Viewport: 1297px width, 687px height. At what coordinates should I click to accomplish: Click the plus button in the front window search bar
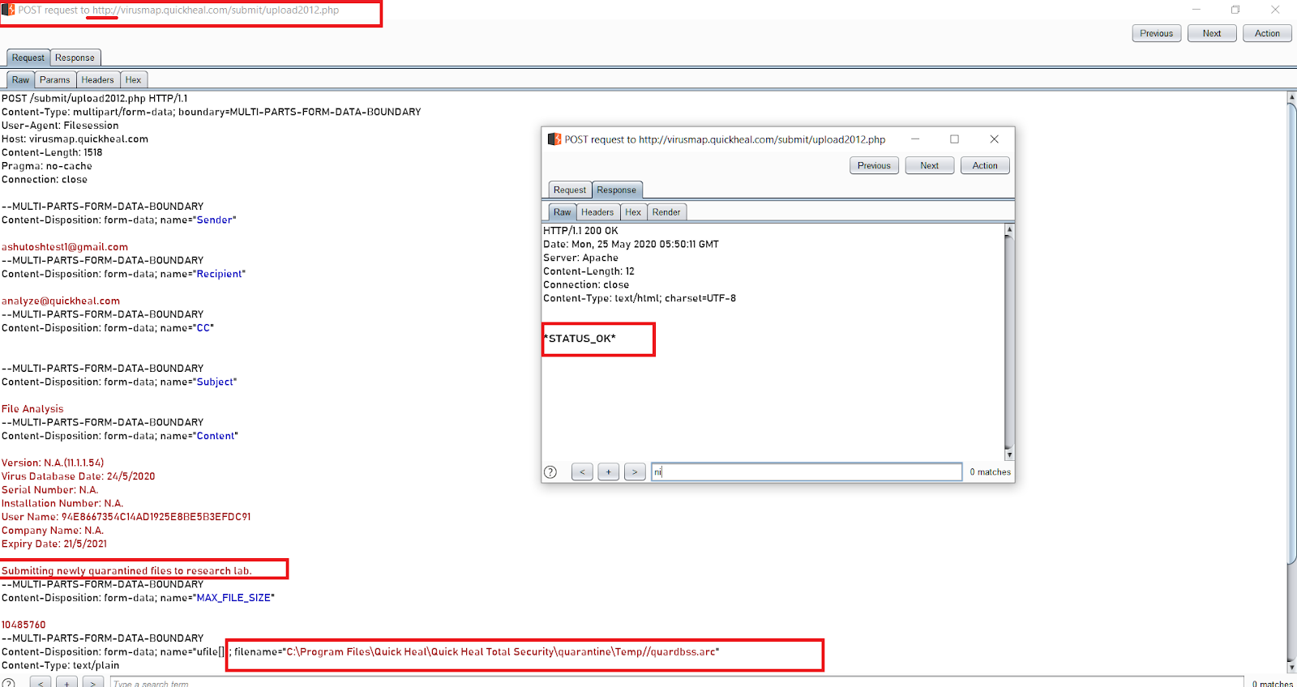pyautogui.click(x=609, y=472)
